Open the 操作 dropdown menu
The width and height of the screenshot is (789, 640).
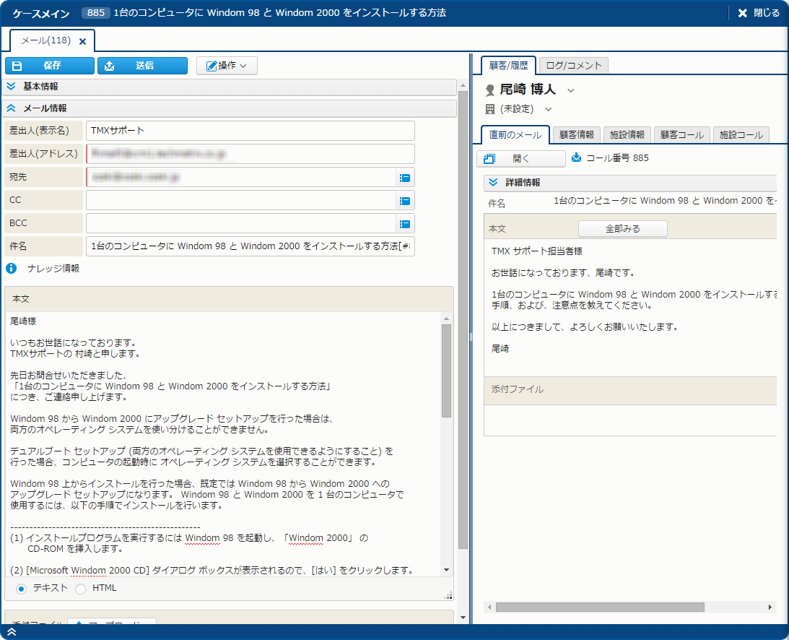point(227,66)
